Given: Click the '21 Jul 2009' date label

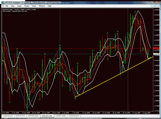Looking at the screenshot, I should (106, 113).
